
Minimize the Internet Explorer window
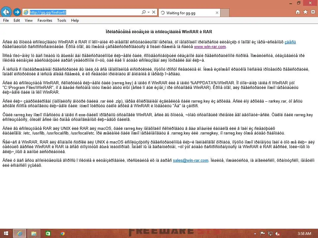[290, 3]
